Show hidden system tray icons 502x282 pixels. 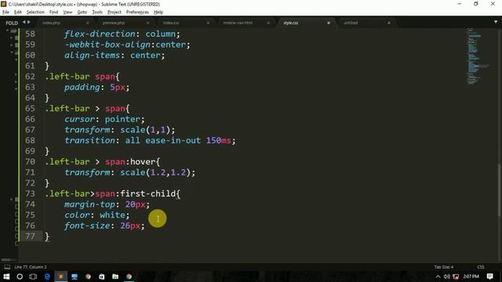tap(438, 277)
